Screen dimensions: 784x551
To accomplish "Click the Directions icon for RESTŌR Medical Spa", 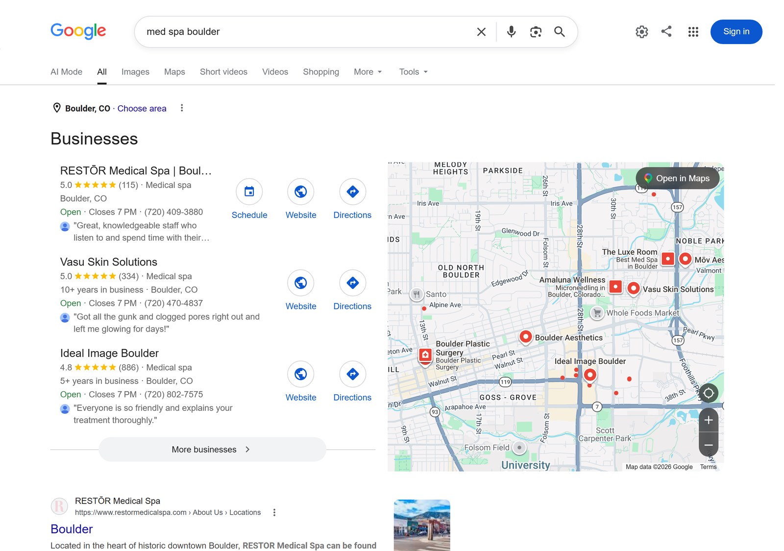I will (x=353, y=192).
